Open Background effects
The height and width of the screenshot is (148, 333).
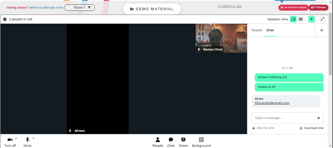pos(201,142)
